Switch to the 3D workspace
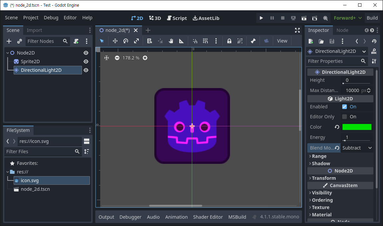Viewport: 383px width, 226px height. tap(155, 18)
